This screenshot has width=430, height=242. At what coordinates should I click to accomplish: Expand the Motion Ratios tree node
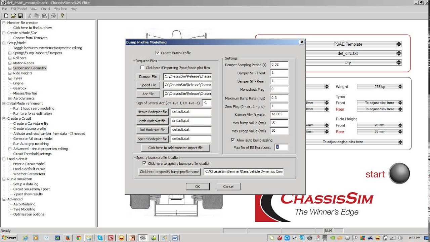point(10,63)
